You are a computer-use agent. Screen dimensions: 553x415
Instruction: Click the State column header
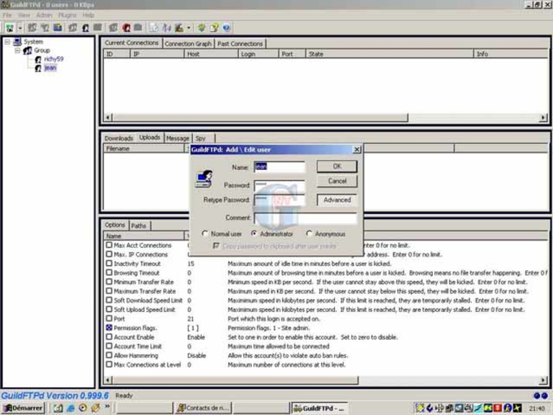390,54
